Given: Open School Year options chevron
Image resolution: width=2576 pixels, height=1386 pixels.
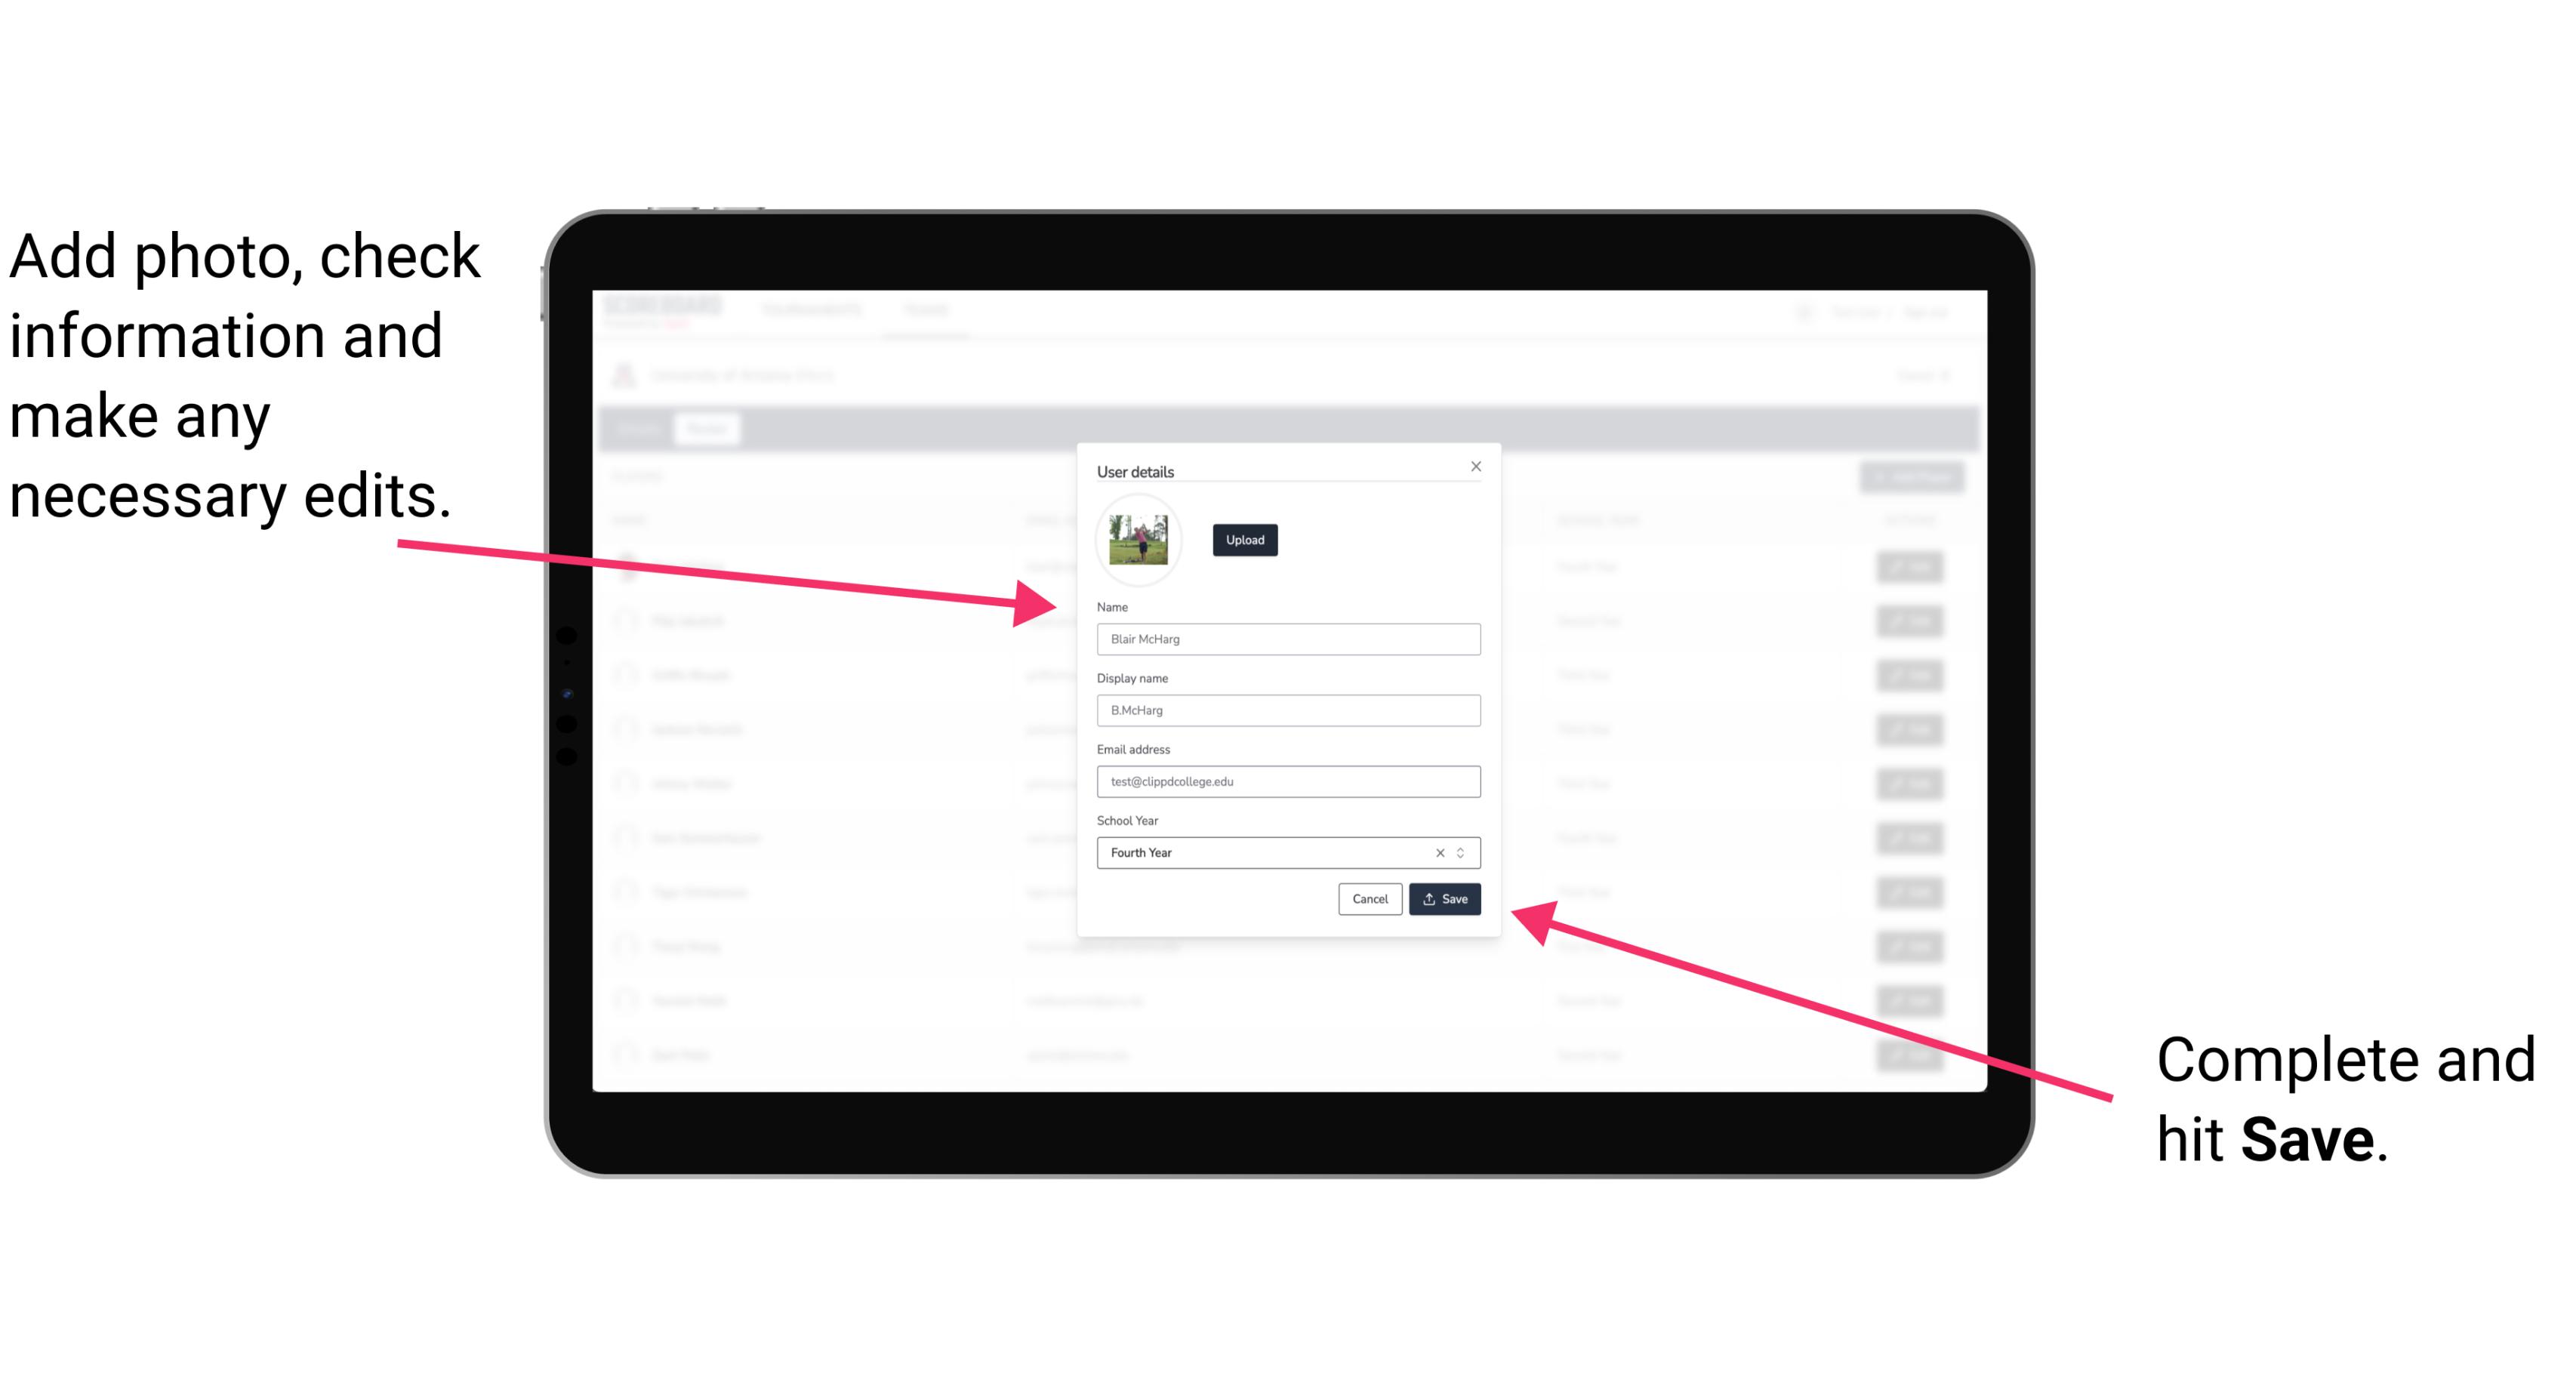Looking at the screenshot, I should point(1465,852).
